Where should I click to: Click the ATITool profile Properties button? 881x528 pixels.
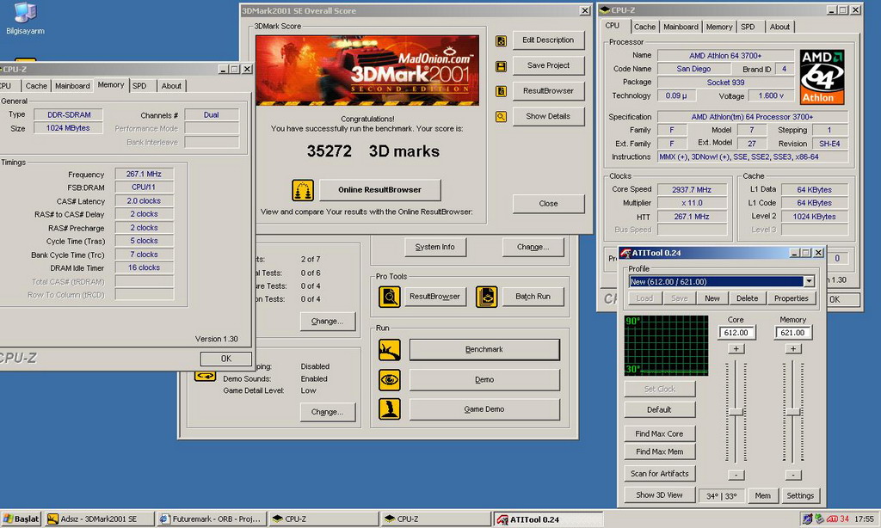pyautogui.click(x=792, y=298)
